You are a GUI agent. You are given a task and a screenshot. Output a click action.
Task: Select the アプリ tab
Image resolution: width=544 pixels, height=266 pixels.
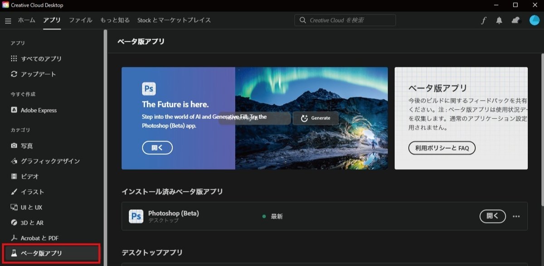[52, 20]
